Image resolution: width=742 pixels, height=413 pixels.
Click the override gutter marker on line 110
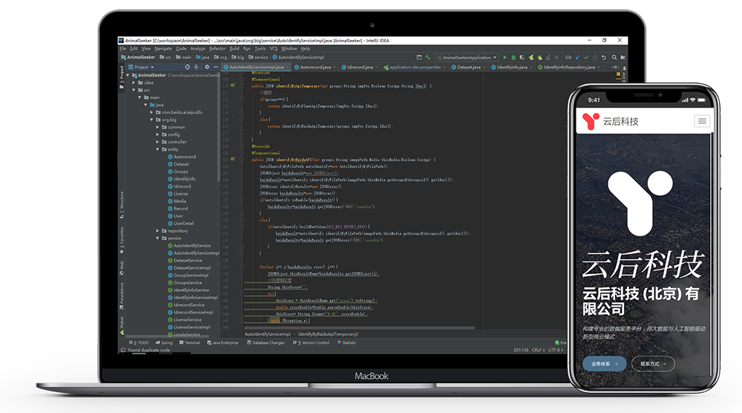[x=232, y=85]
